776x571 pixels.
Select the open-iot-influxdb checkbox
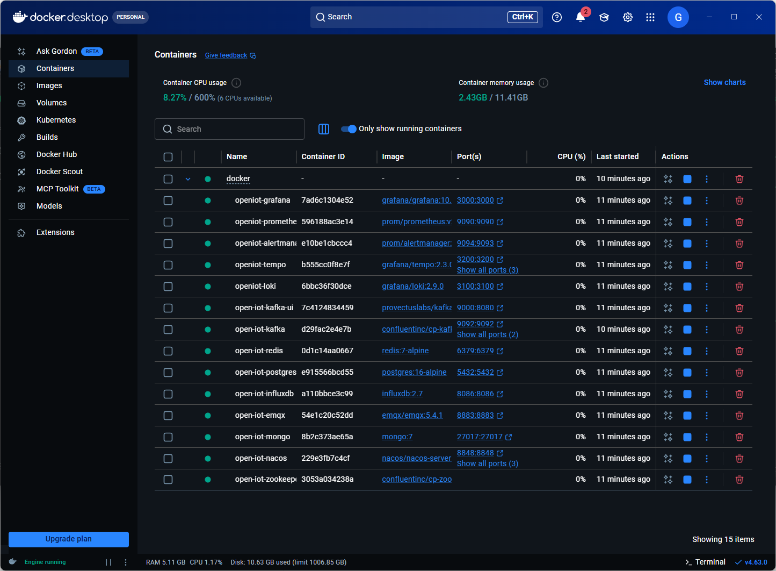(x=168, y=394)
